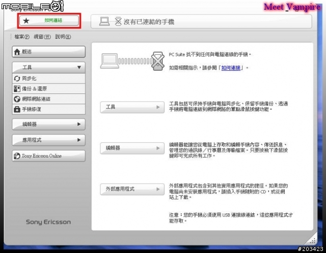Screen dimensions: 326x253
Task: Collapse the 工具 section via its down arrow
Action: coord(79,67)
